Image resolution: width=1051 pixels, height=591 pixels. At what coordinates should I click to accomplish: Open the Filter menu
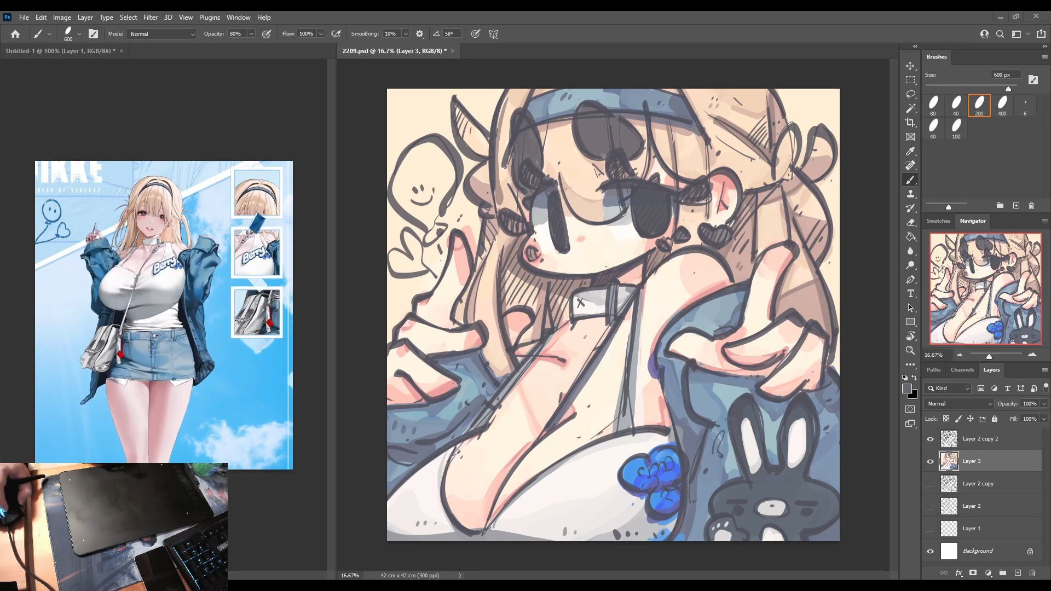[x=150, y=18]
